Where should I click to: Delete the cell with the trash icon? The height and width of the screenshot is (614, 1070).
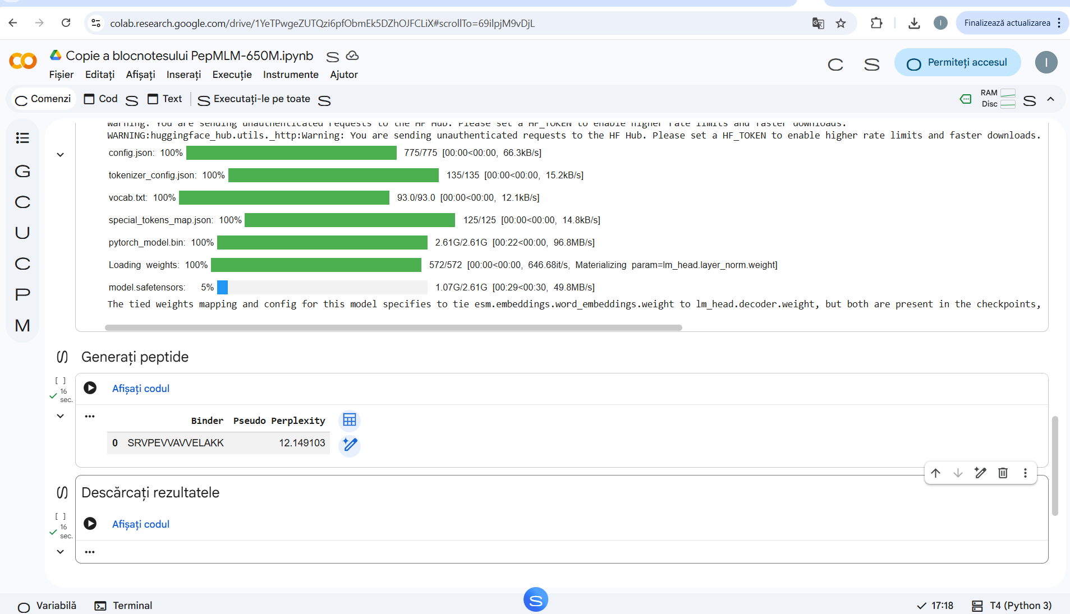click(1003, 473)
